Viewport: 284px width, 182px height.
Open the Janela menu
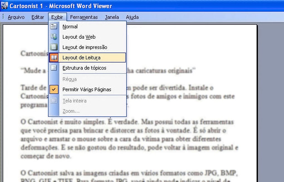point(112,17)
